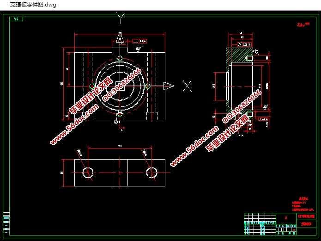Click the left hole in the bottom view
The height and width of the screenshot is (241, 321).
coord(88,173)
